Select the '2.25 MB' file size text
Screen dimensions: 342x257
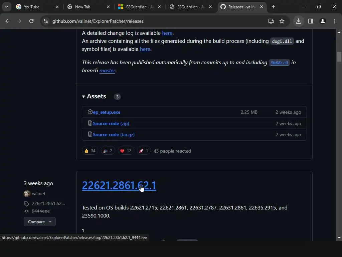(x=249, y=112)
